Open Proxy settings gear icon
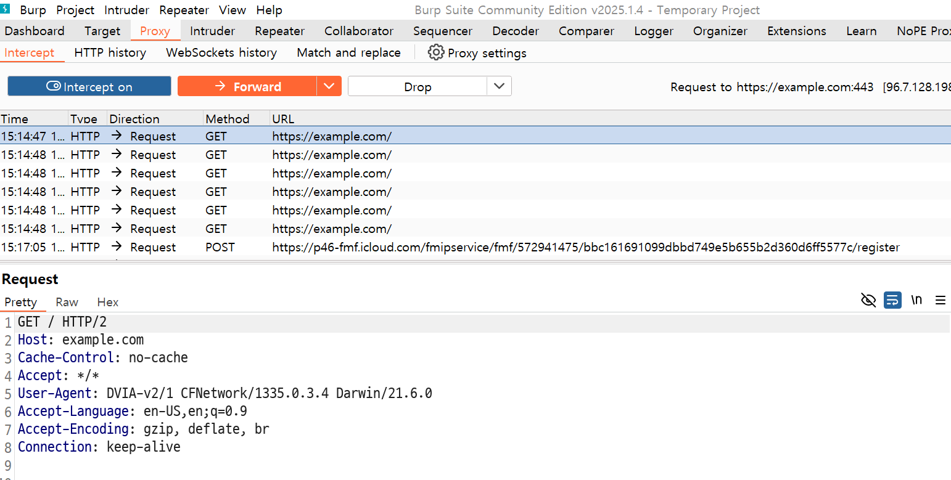 coord(436,52)
